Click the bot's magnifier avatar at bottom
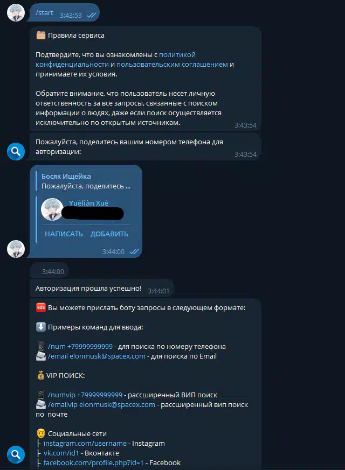Screen dimensions: 345x470 click(x=16, y=454)
